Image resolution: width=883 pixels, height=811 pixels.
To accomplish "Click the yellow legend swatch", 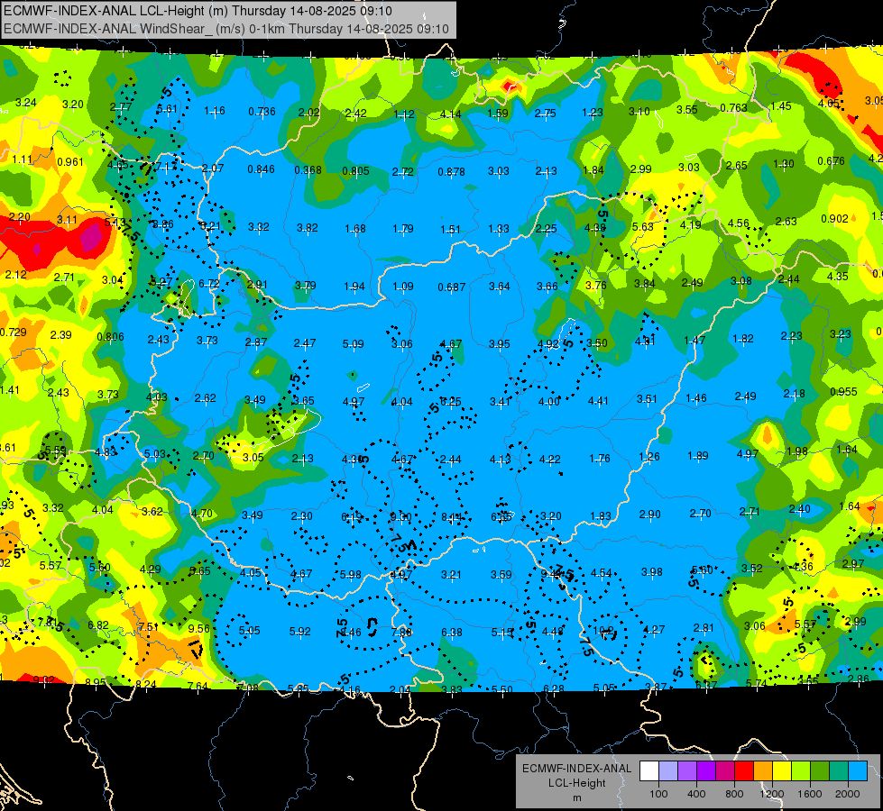I will (782, 771).
